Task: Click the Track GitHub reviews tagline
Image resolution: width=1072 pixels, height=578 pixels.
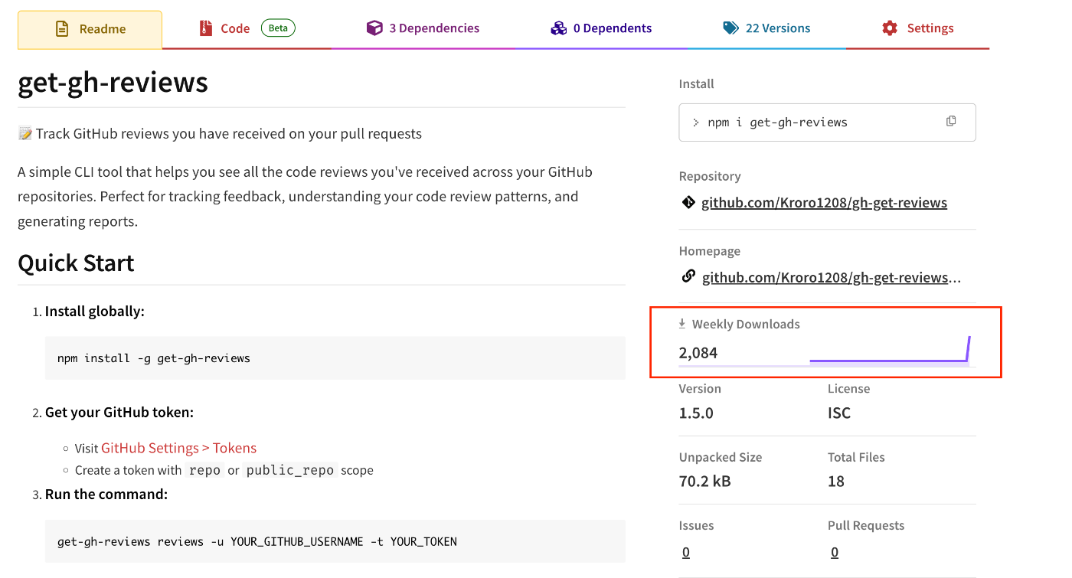Action: coord(229,134)
